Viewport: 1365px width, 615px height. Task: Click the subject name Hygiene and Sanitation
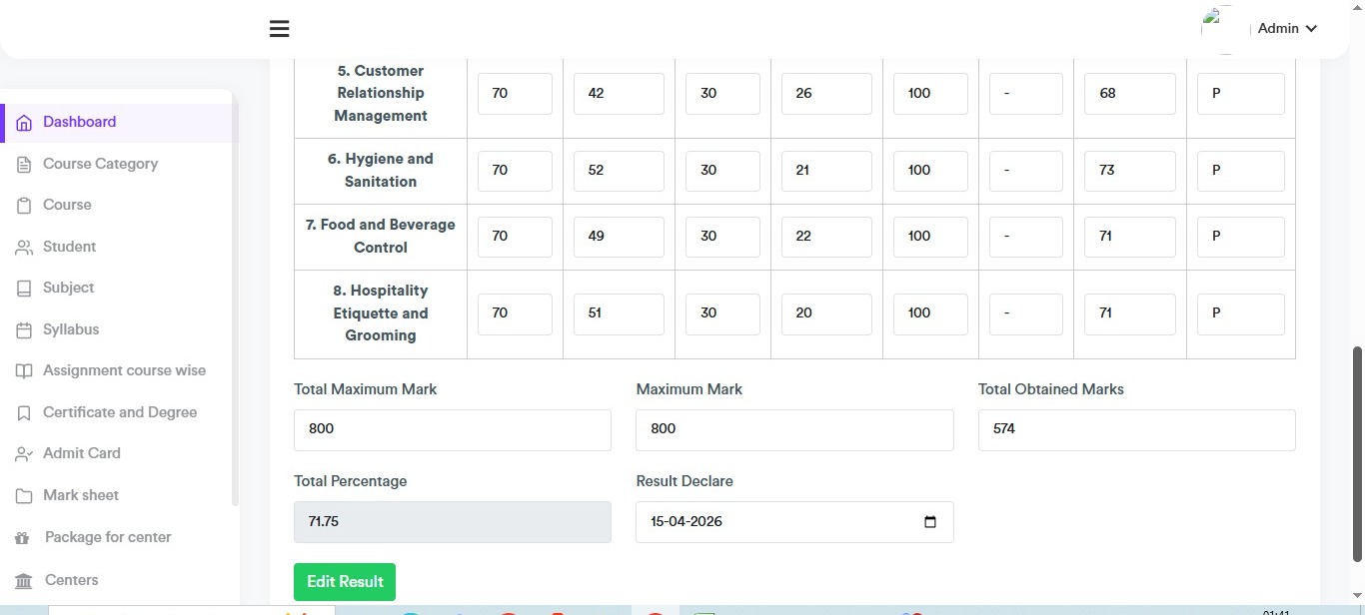click(x=381, y=171)
